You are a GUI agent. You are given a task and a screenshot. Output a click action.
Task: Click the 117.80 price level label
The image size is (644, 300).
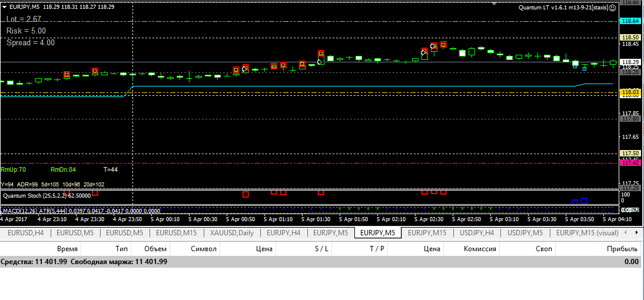click(x=630, y=119)
